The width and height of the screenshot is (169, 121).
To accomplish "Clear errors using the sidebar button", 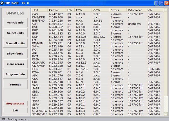I will click(15, 64).
